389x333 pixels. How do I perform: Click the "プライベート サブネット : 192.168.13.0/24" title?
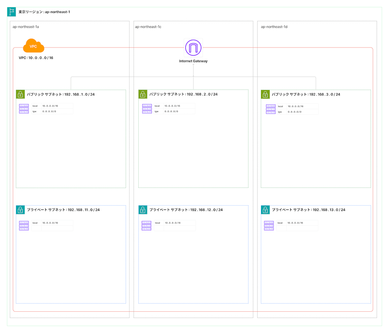[308, 210]
